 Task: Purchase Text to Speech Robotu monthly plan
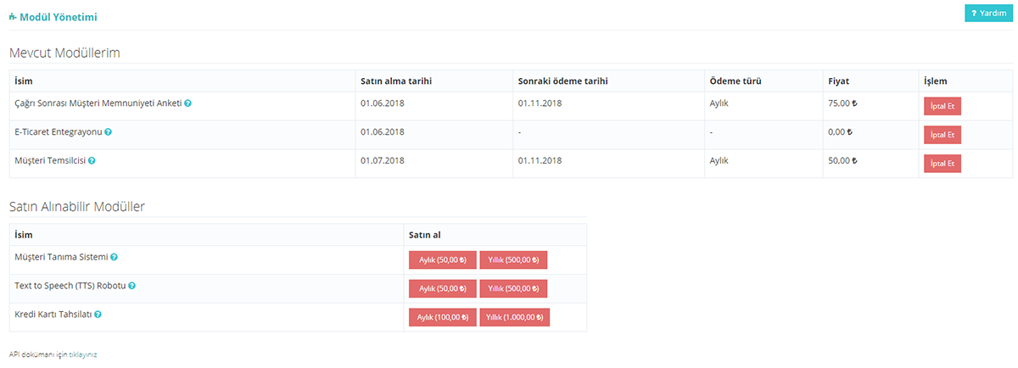(443, 289)
